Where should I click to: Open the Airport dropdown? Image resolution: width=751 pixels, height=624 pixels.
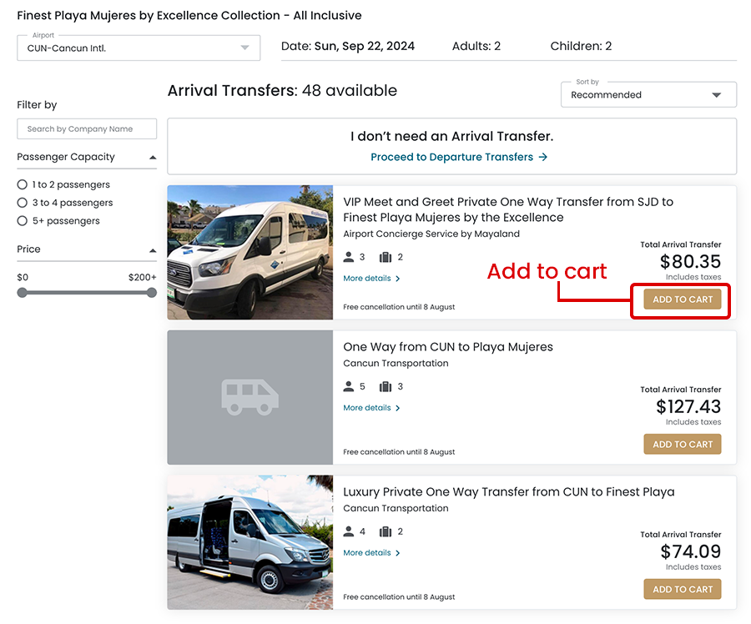139,48
